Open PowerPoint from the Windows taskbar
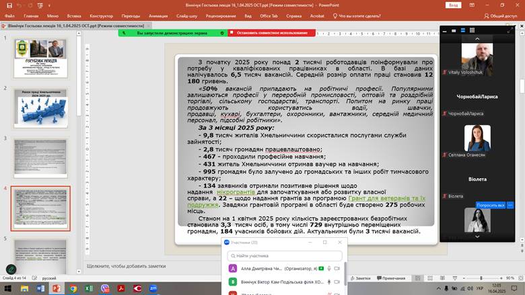The height and width of the screenshot is (295, 525). click(57, 288)
